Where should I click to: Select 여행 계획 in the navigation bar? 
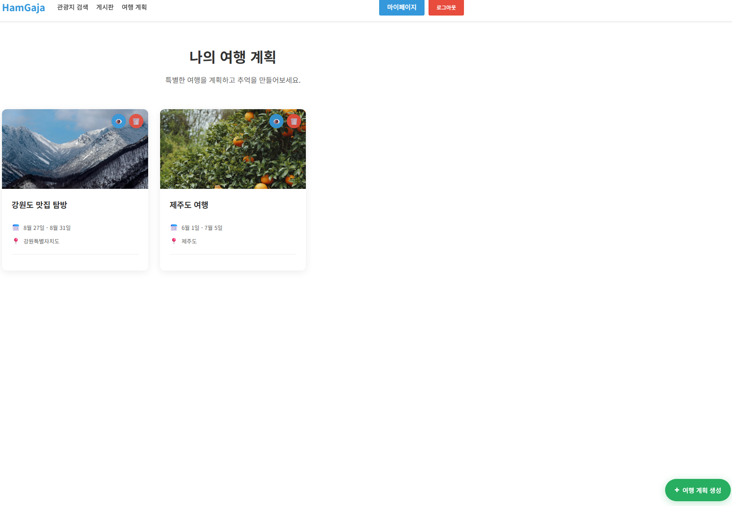tap(134, 7)
